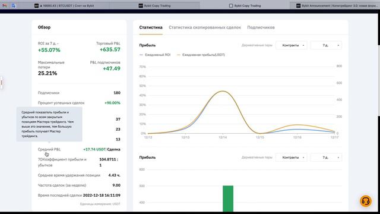Open 7 д. period dropdown in lower chart
This screenshot has height=214, width=380.
click(326, 158)
